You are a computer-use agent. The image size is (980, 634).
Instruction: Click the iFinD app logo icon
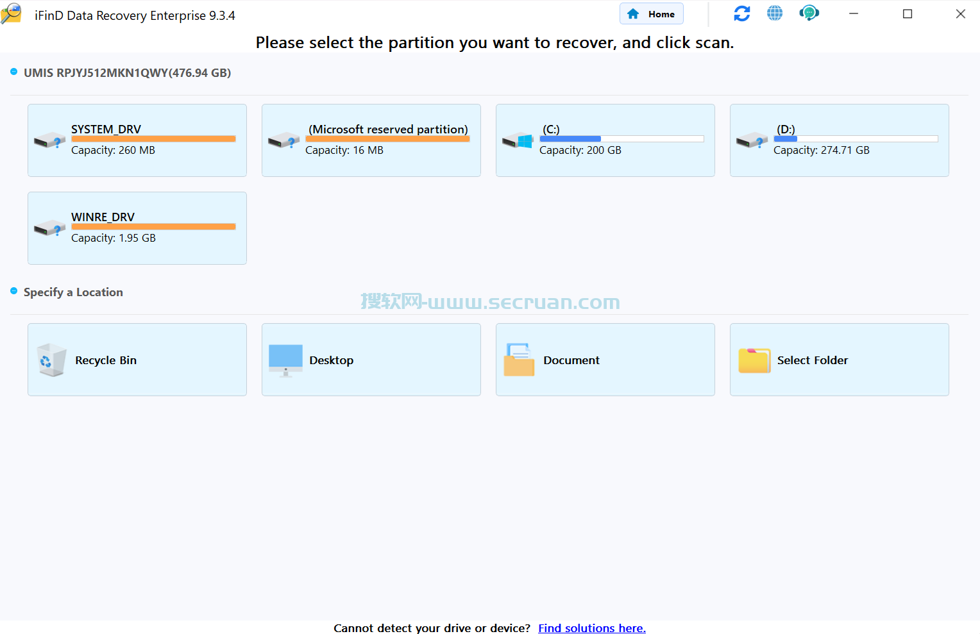point(11,14)
